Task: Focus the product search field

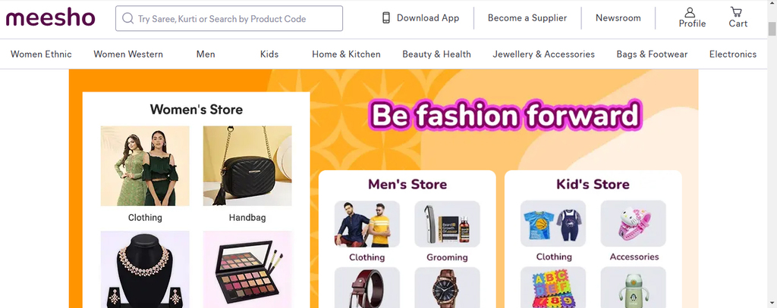Action: tap(235, 18)
